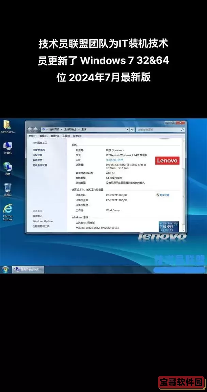Click the search magnifier icon
This screenshot has width=207, height=392.
tap(182, 129)
